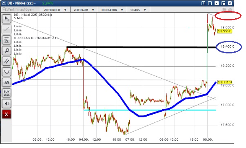The height and width of the screenshot is (148, 246).
Task: Click the 18.000,0 price axis label
Action: click(x=227, y=85)
